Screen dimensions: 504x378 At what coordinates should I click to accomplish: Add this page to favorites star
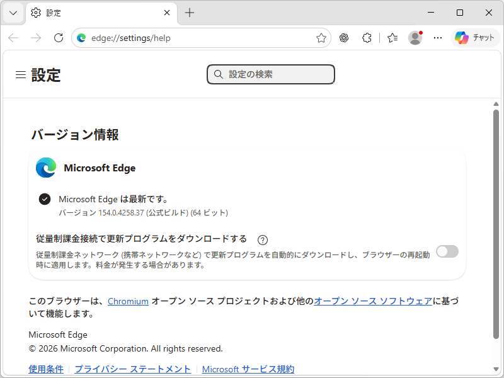tap(321, 38)
